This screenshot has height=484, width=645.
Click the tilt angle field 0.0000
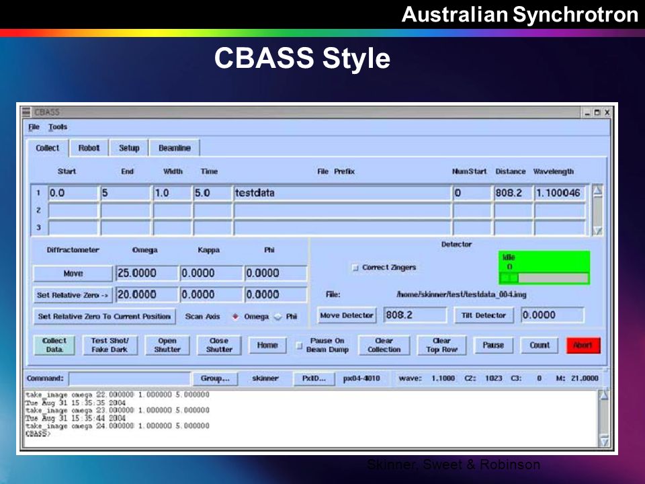[552, 315]
